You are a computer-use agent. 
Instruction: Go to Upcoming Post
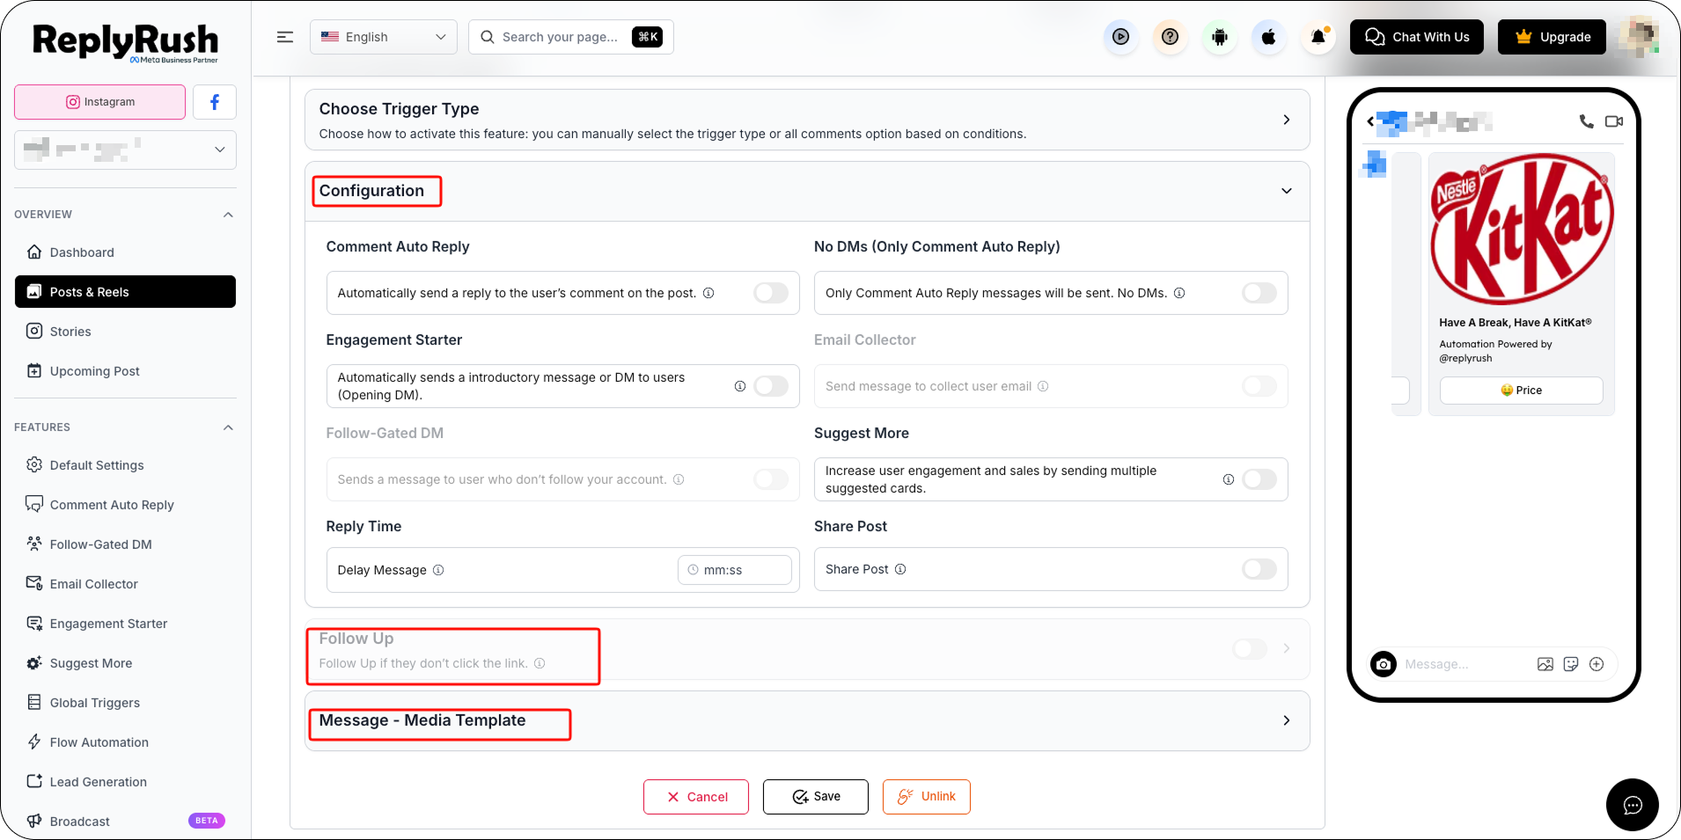pos(125,371)
